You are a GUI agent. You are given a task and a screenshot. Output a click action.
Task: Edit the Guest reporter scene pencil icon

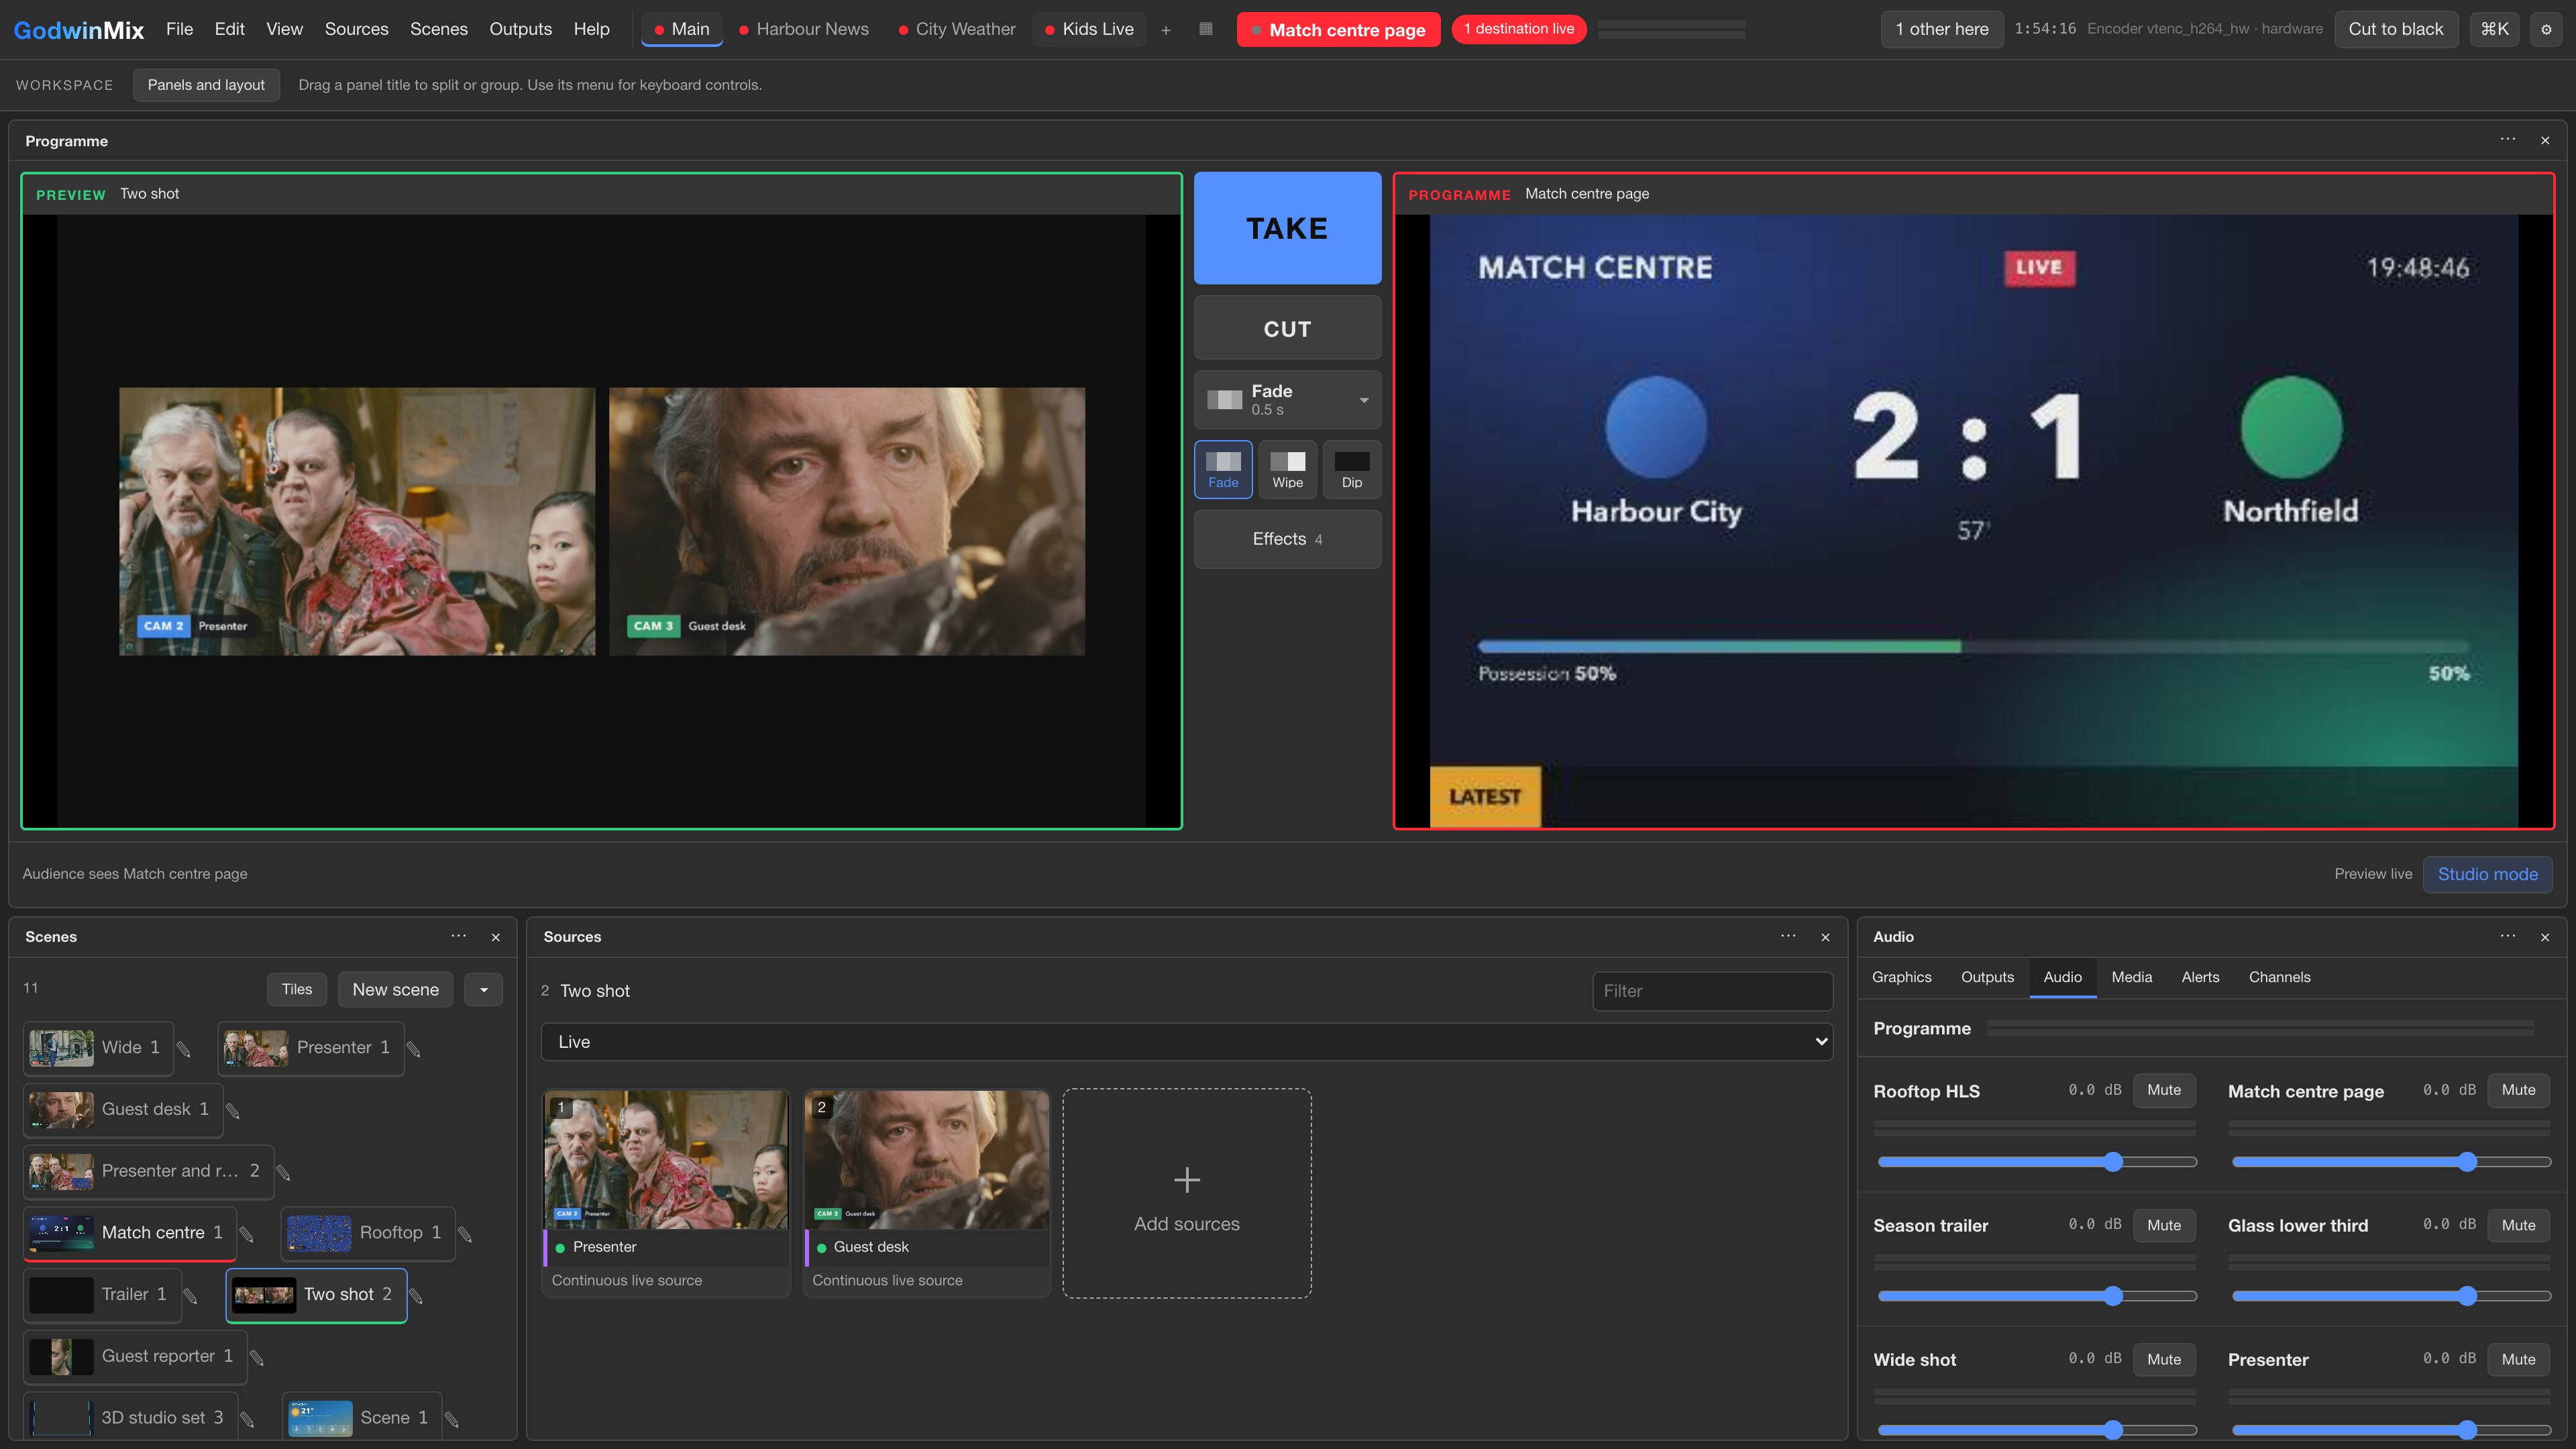257,1357
